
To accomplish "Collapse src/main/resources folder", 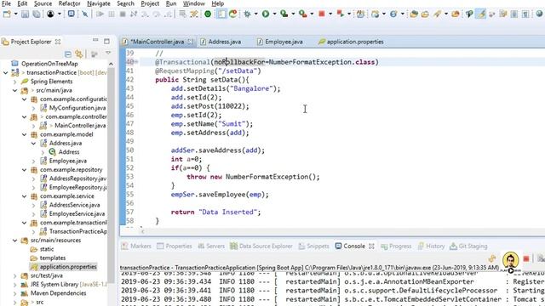I will point(15,240).
